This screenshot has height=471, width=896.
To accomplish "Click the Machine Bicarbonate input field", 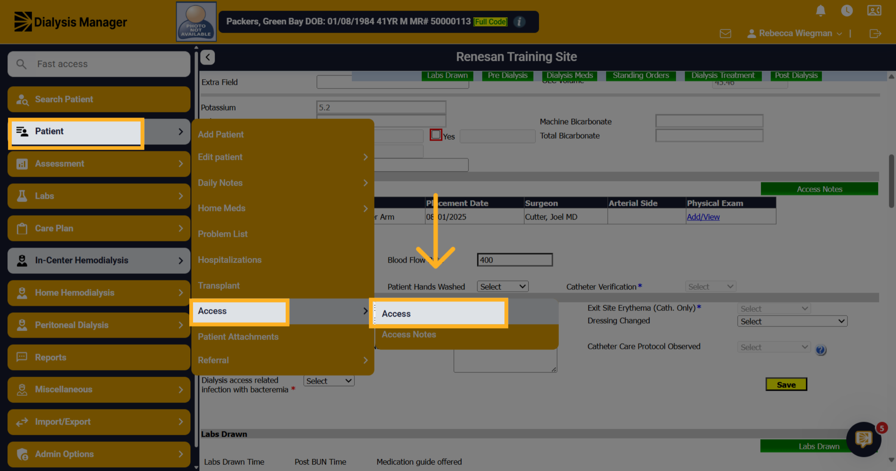I will click(x=709, y=121).
